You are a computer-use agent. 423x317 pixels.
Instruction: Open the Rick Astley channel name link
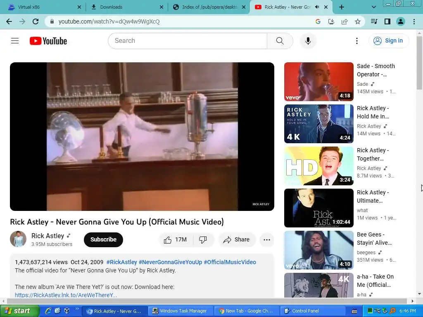[x=48, y=236]
